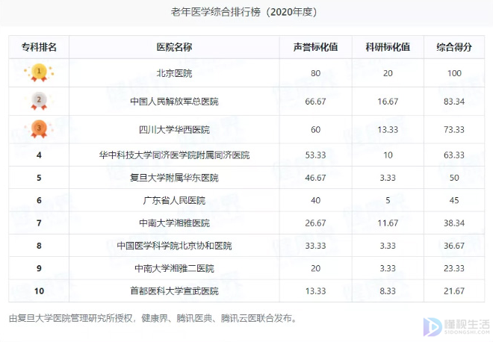The height and width of the screenshot is (342, 493).
Task: Select hospital name 北京医院
Action: click(x=174, y=73)
